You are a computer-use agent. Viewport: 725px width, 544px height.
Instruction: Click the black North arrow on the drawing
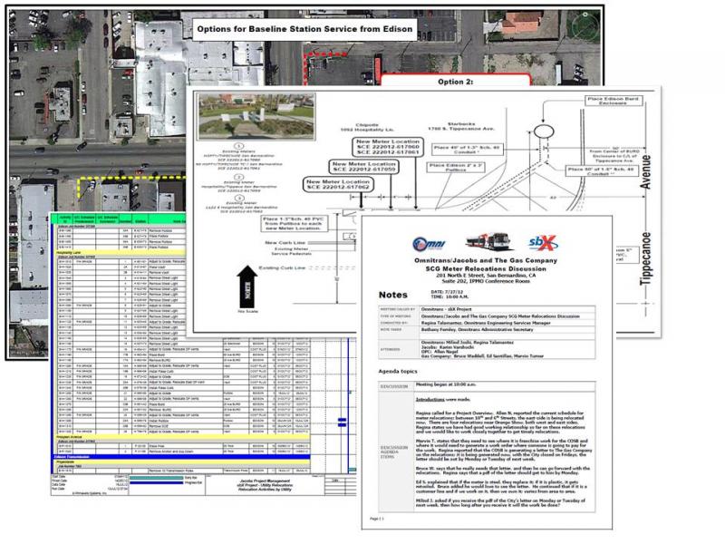point(247,287)
